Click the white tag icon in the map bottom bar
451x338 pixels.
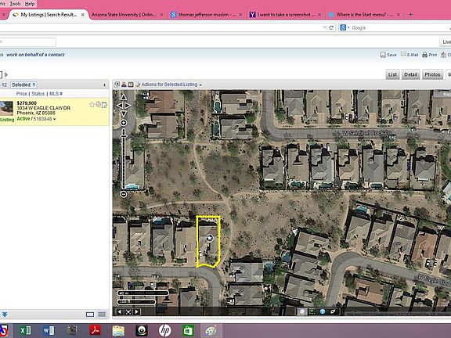(333, 311)
